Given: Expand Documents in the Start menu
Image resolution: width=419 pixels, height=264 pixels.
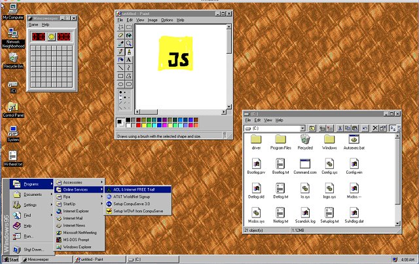Looking at the screenshot, I should (x=31, y=195).
